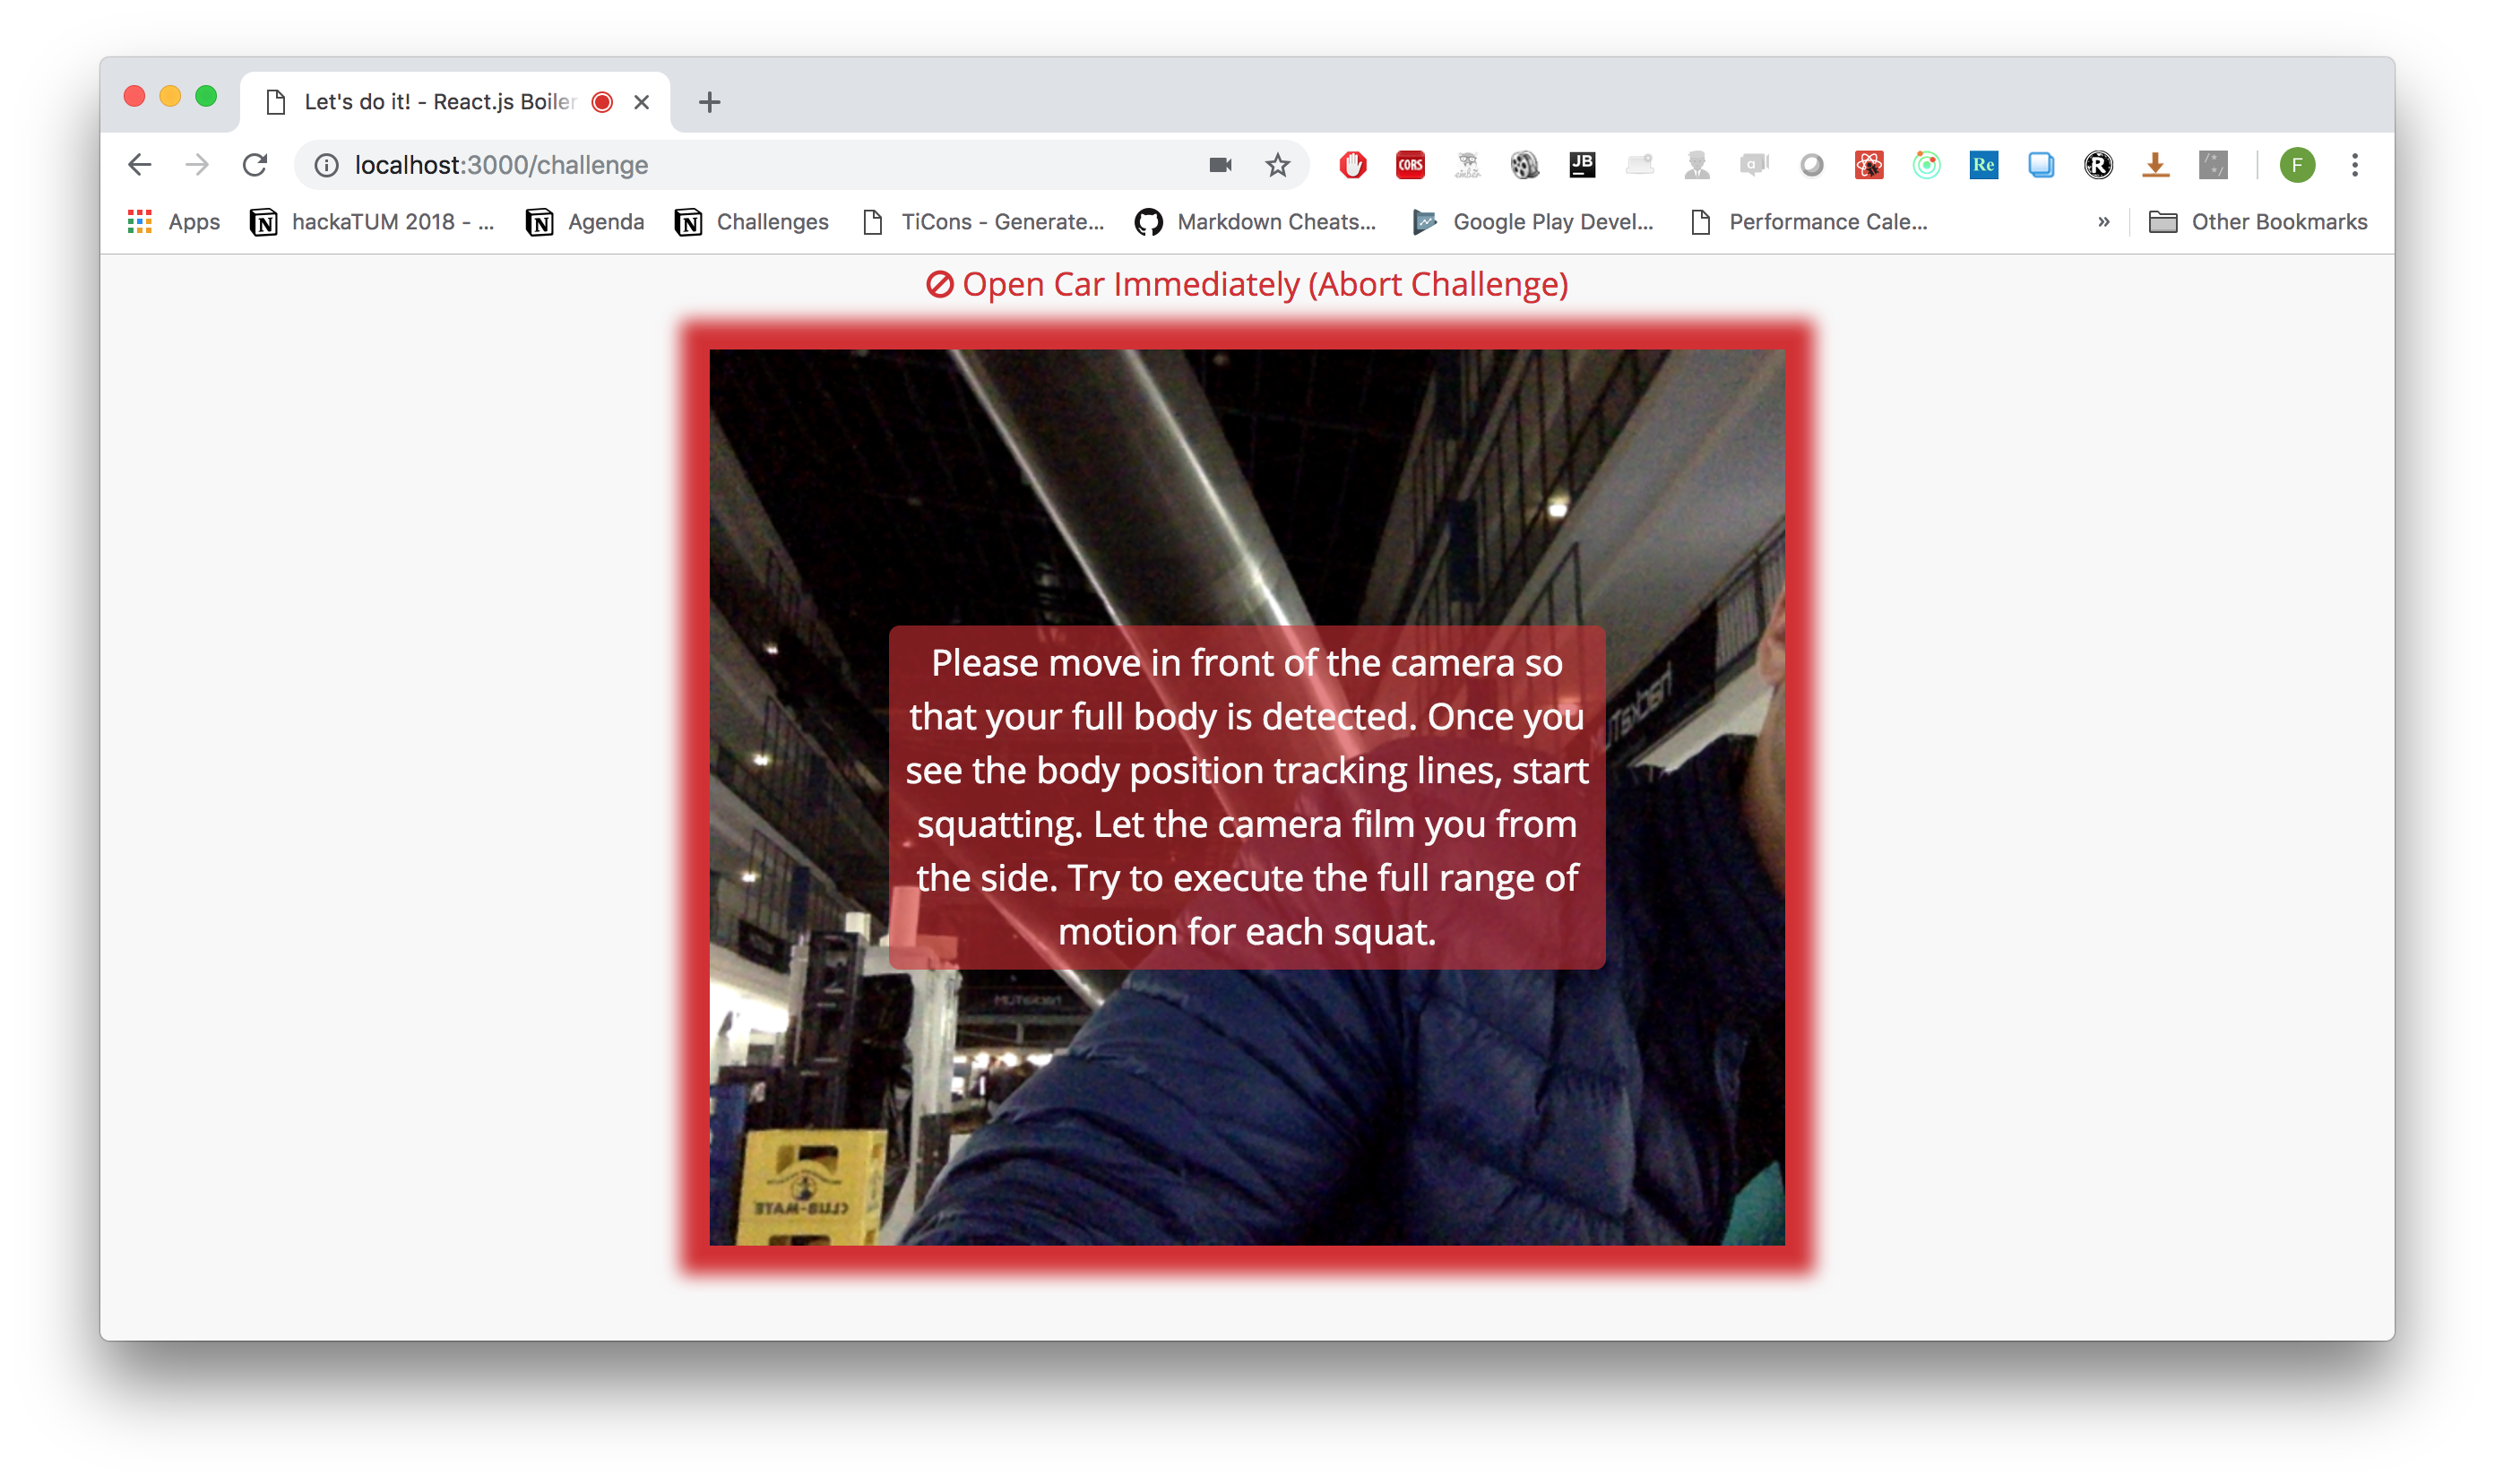Open the Chrome three-dot menu
The height and width of the screenshot is (1484, 2495).
tap(2354, 165)
